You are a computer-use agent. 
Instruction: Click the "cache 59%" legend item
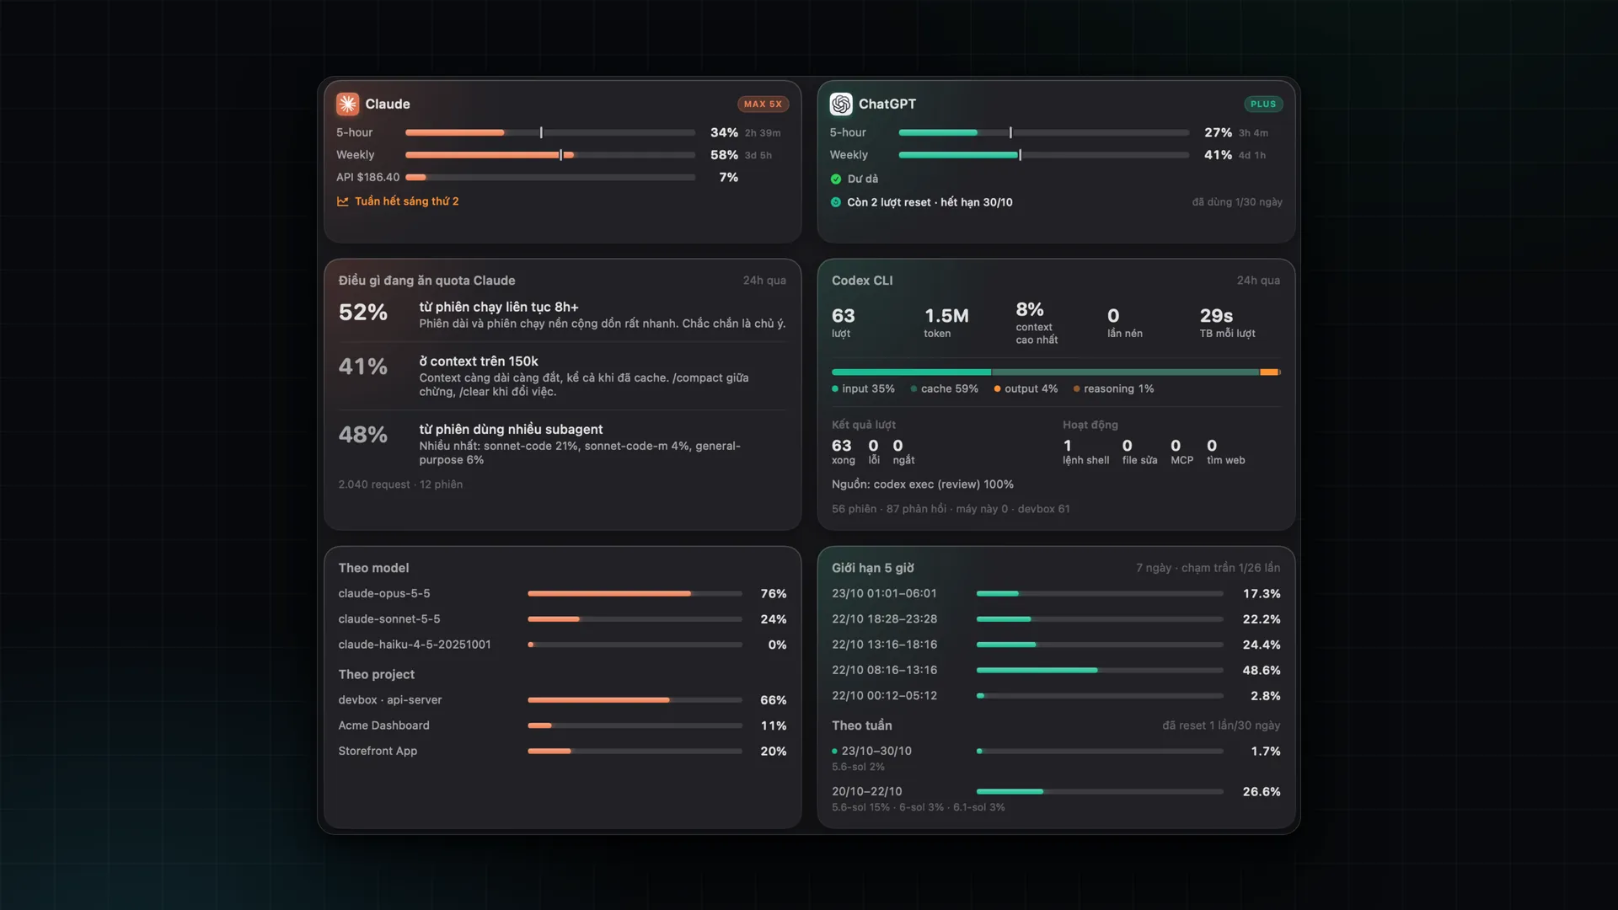click(x=944, y=388)
